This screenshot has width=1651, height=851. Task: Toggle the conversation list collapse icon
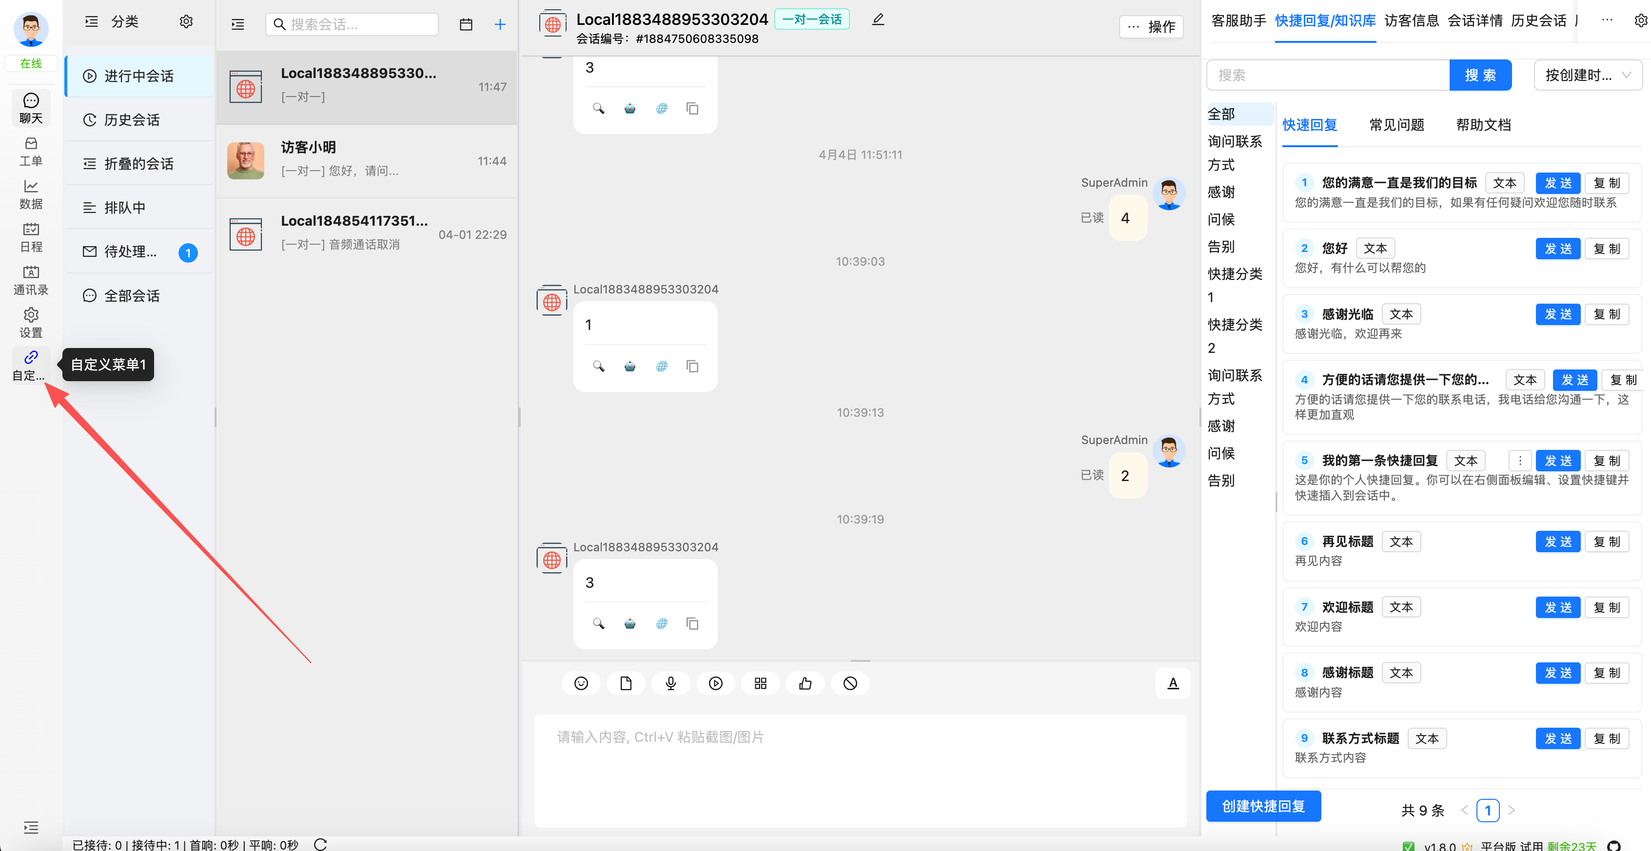coord(238,24)
